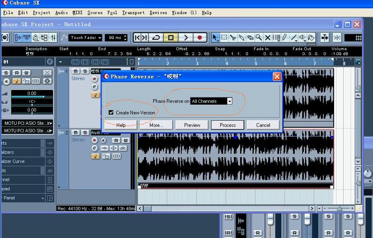This screenshot has height=238, width=373.
Task: Select the Mute (X) tool
Action: click(268, 38)
